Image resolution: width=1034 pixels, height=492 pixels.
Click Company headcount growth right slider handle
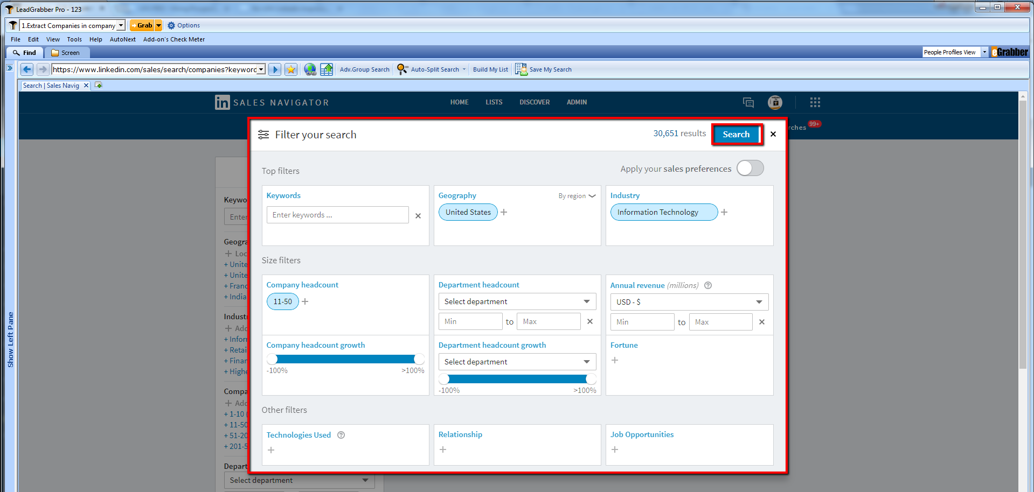point(419,359)
